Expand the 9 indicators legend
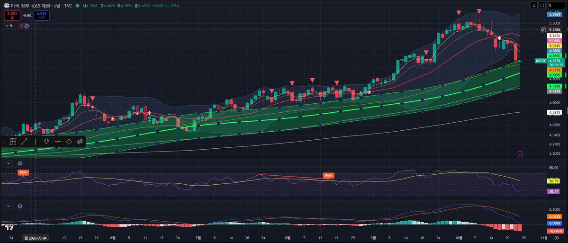This screenshot has width=568, height=243. 9,26
